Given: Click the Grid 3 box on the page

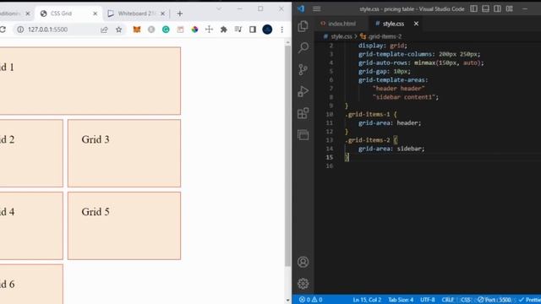Looking at the screenshot, I should click(x=124, y=154).
